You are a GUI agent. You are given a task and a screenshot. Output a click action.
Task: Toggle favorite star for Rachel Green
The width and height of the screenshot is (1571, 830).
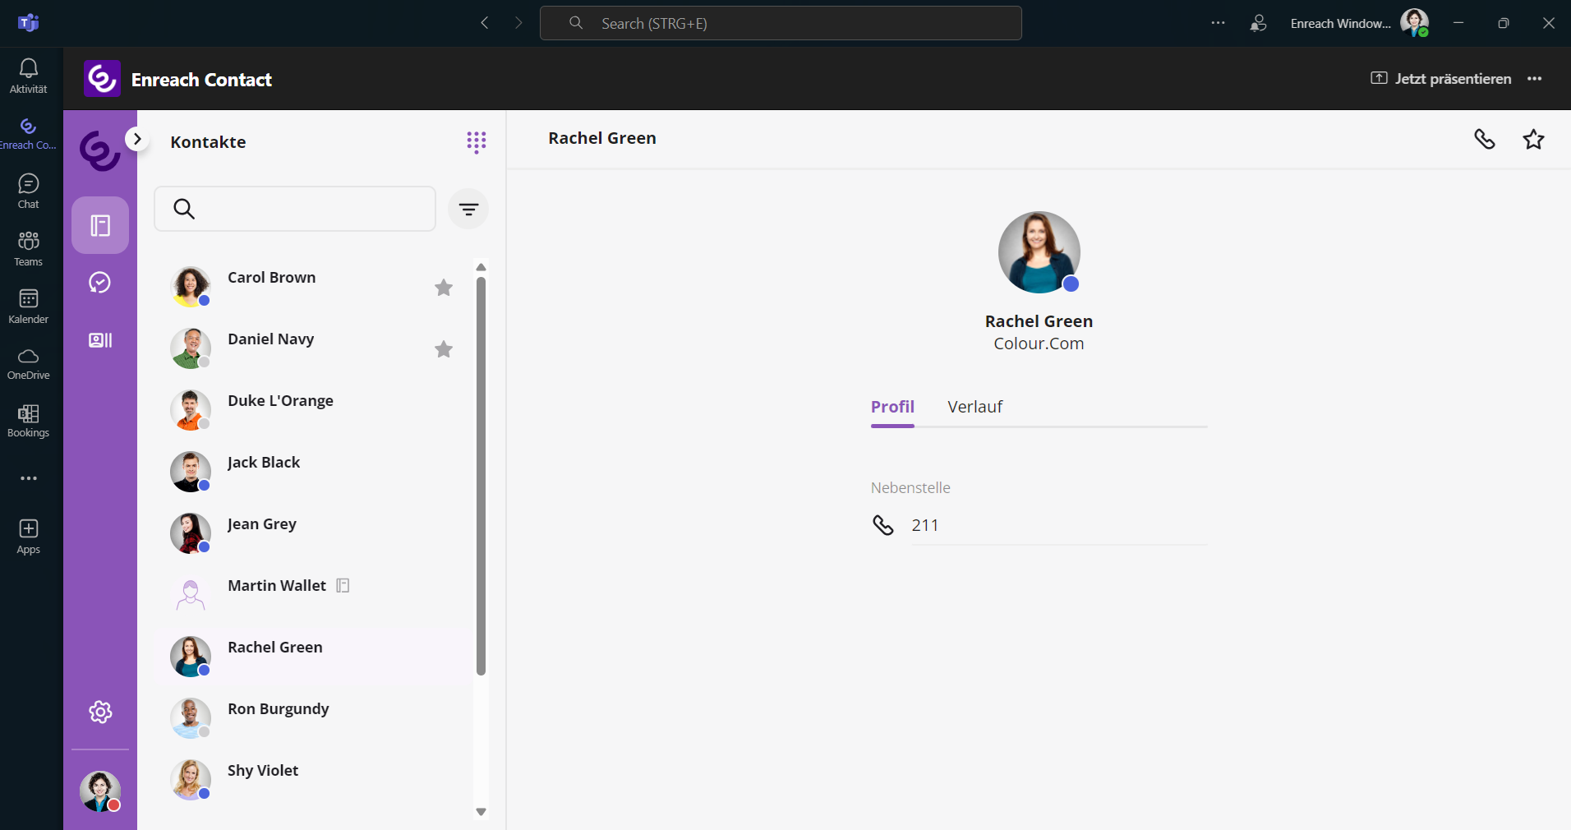coord(1533,139)
